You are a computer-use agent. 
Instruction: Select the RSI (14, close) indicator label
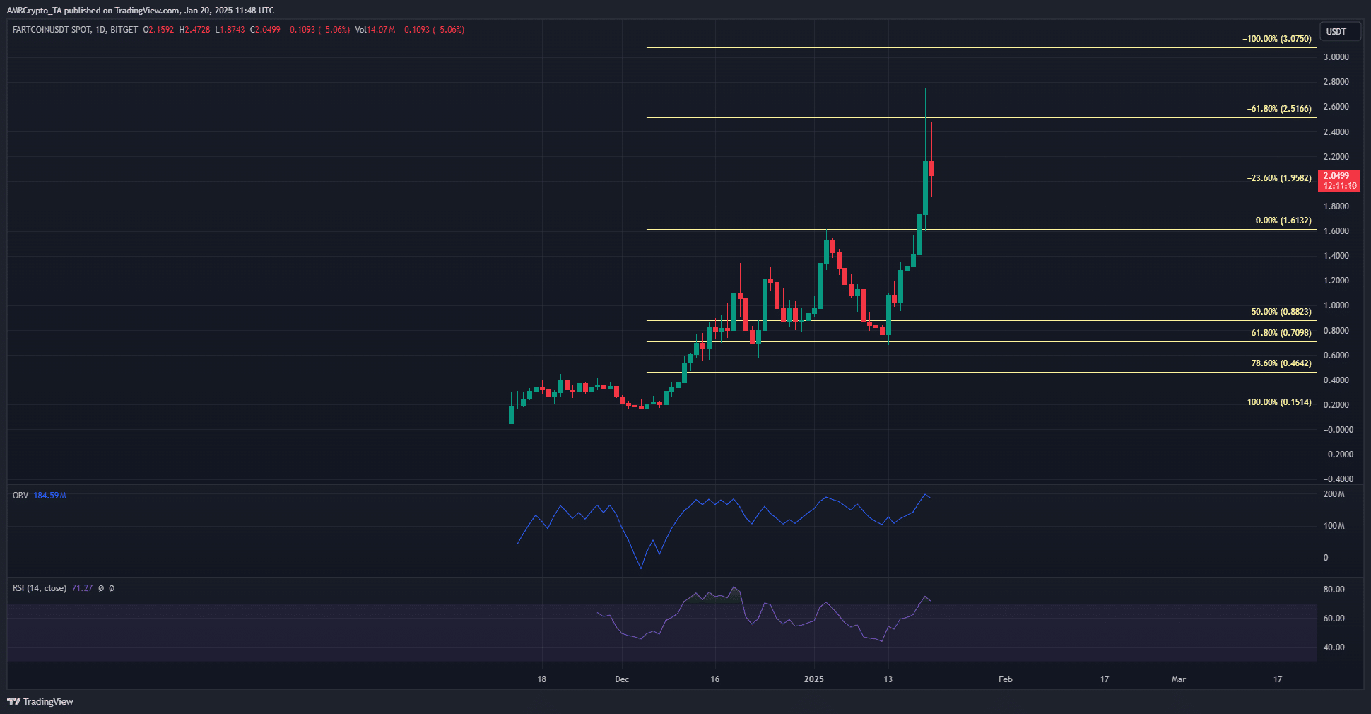click(x=40, y=588)
